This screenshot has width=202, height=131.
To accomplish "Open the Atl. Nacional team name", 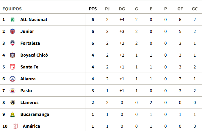I will (x=34, y=20).
